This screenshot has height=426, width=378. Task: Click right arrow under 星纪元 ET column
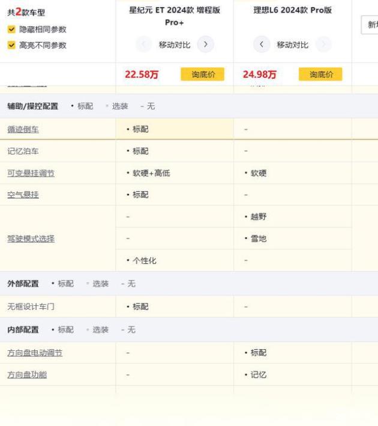click(x=205, y=44)
